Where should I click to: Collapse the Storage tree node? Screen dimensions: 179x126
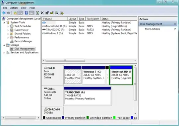pyautogui.click(x=4, y=45)
